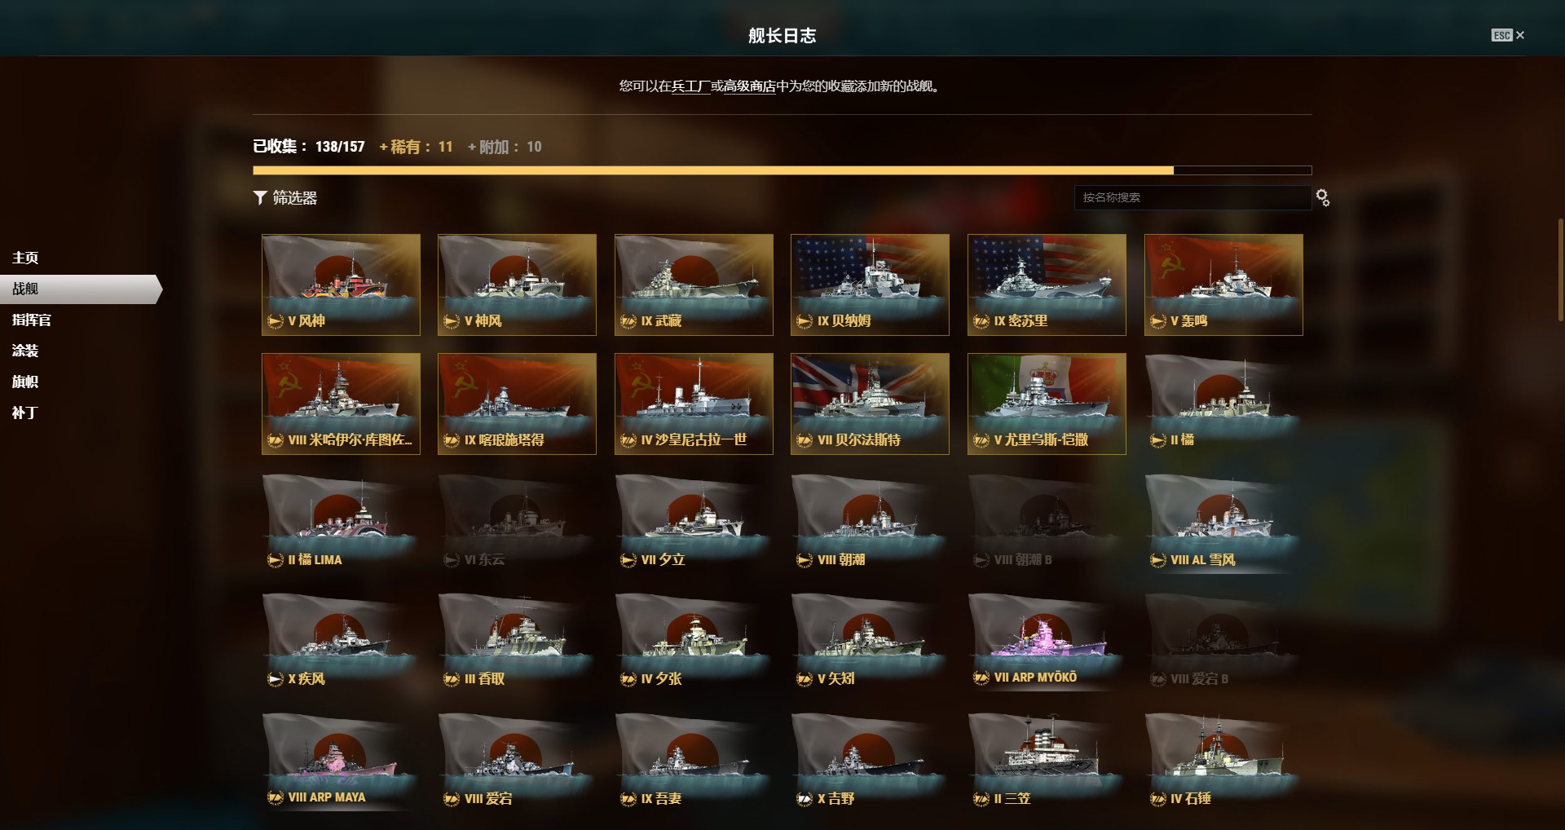Screen dimensions: 1565x830
Task: Click the ship-type icon next to V 风神
Action: click(x=276, y=321)
